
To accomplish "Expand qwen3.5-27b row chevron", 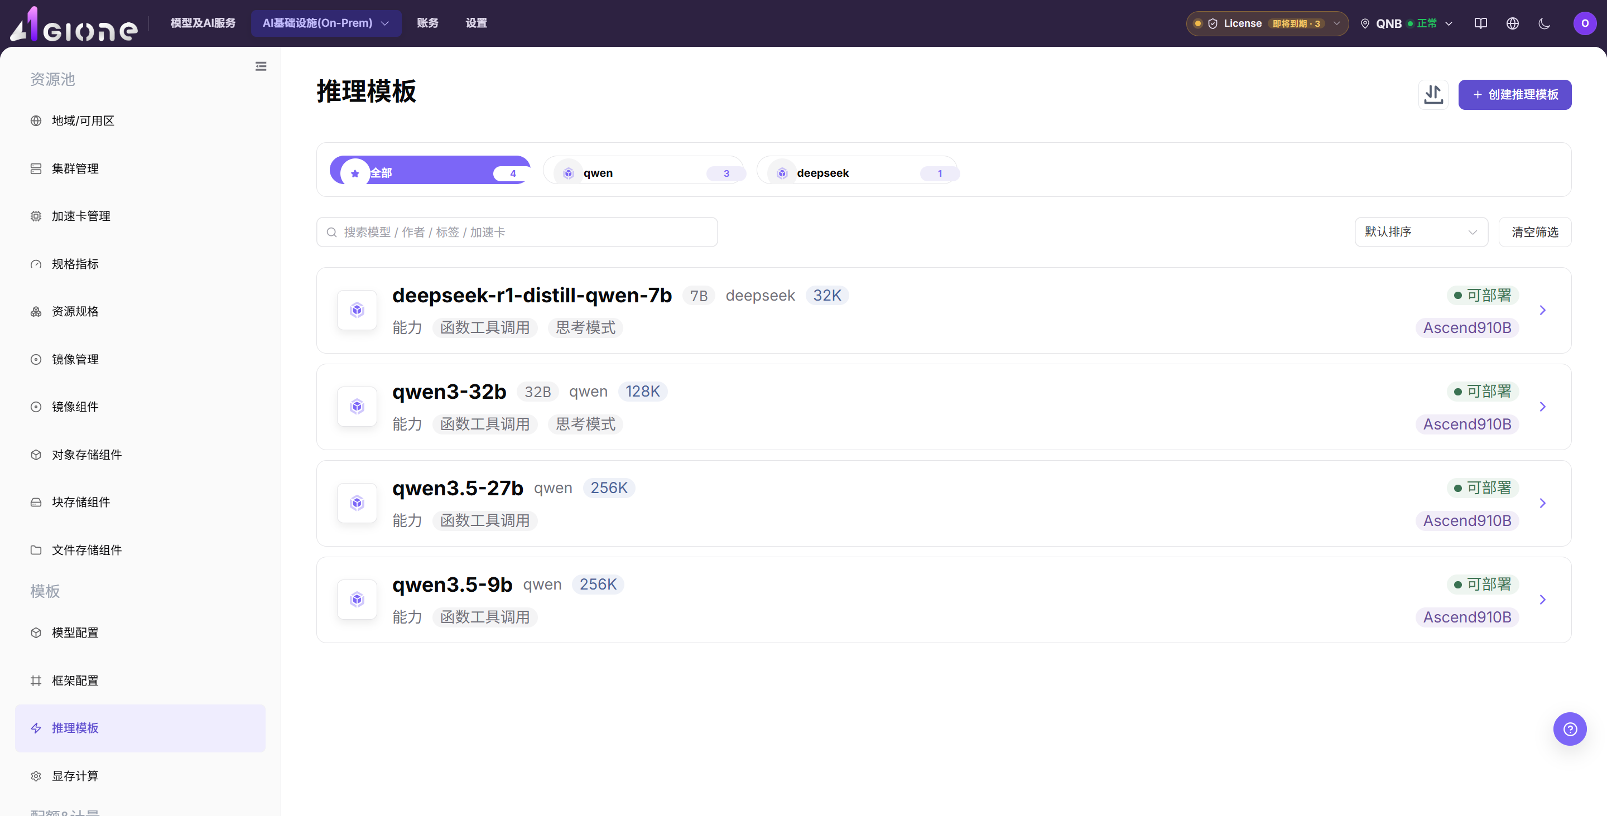I will [x=1543, y=504].
